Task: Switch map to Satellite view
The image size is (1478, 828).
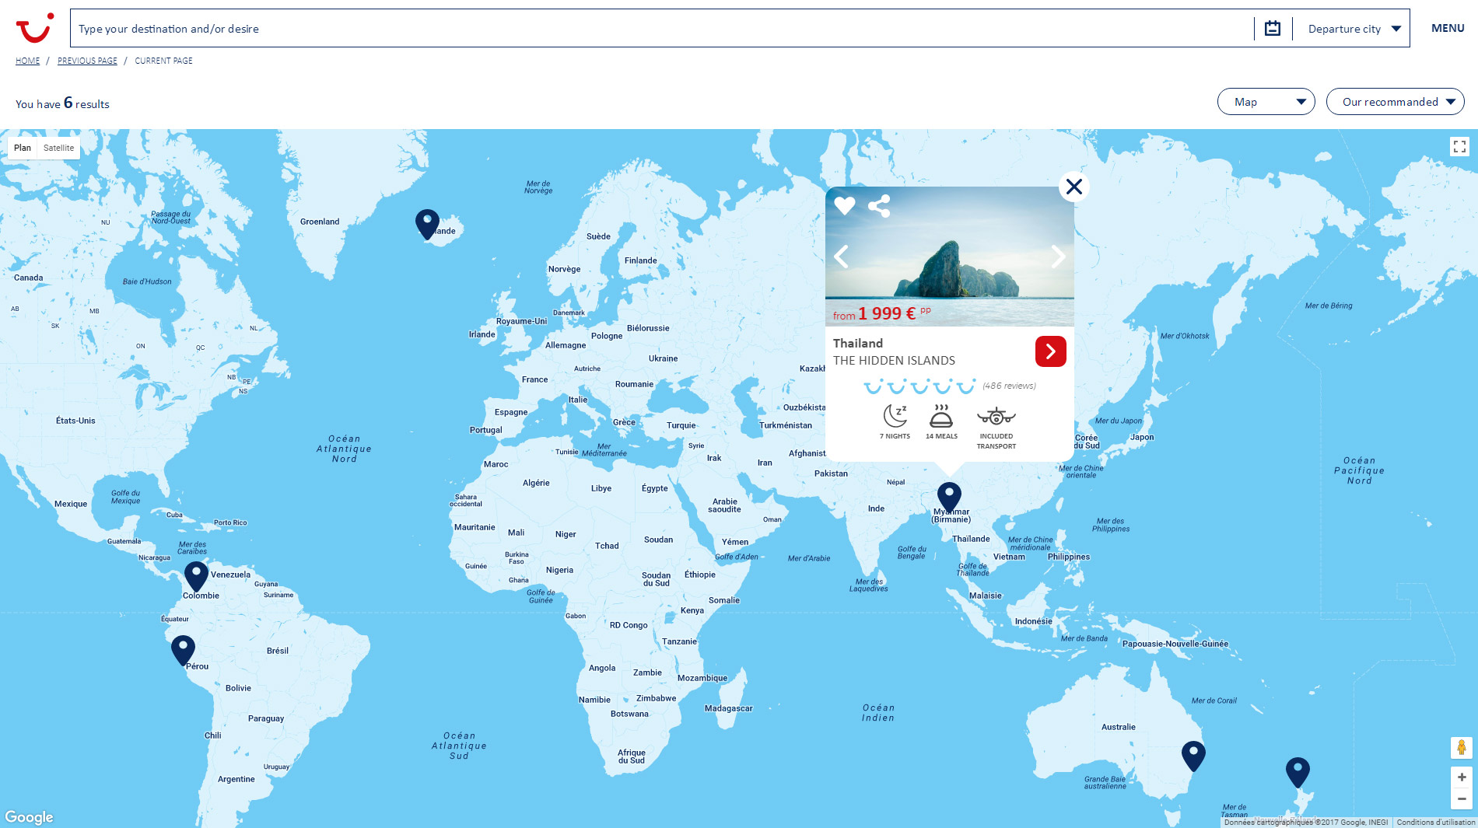Action: pos(58,148)
